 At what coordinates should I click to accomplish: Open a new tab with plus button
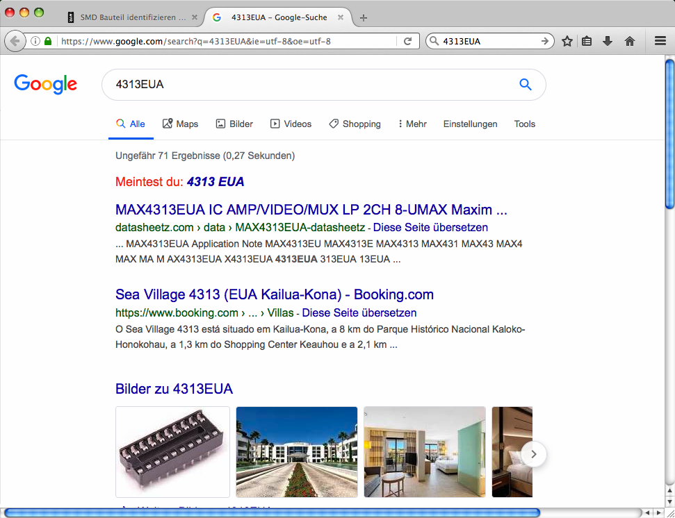tap(364, 17)
